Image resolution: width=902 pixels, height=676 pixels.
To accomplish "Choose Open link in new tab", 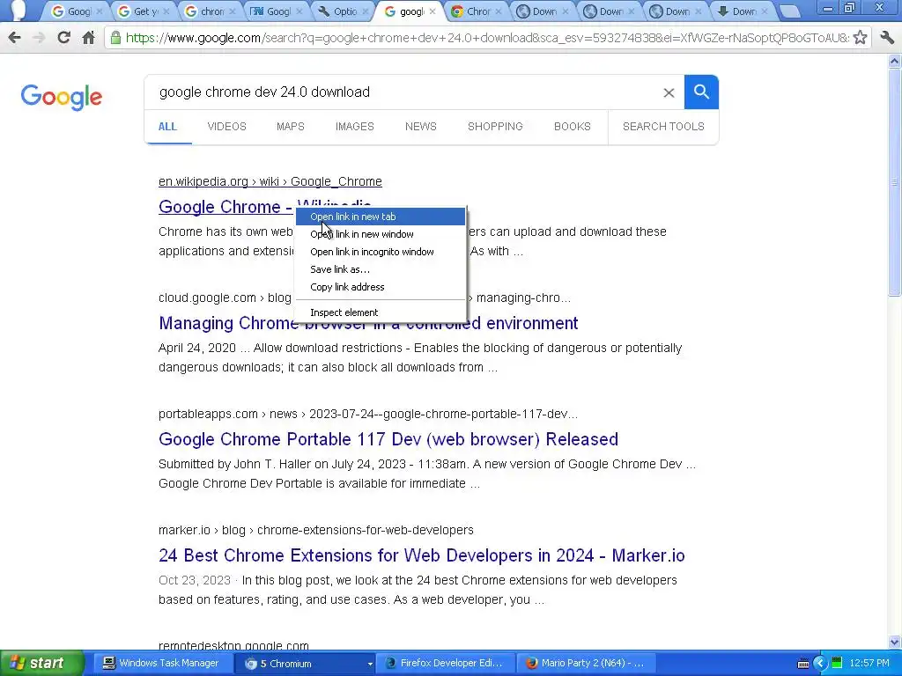I will 381,217.
